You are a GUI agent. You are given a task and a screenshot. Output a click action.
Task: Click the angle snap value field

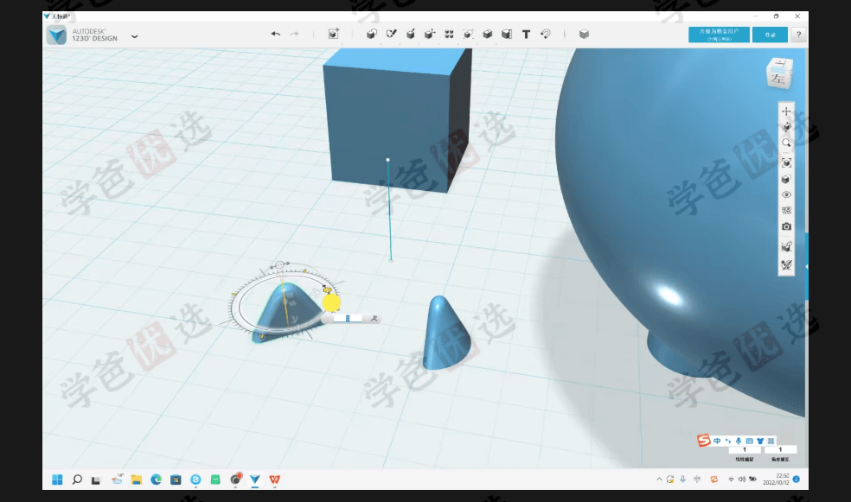pyautogui.click(x=780, y=449)
